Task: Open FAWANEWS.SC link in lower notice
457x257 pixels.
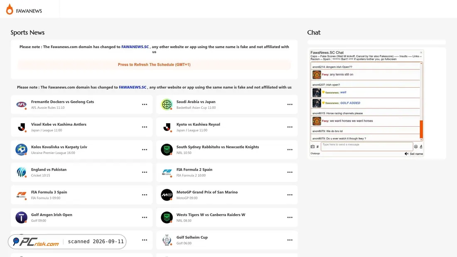Action: tap(133, 87)
